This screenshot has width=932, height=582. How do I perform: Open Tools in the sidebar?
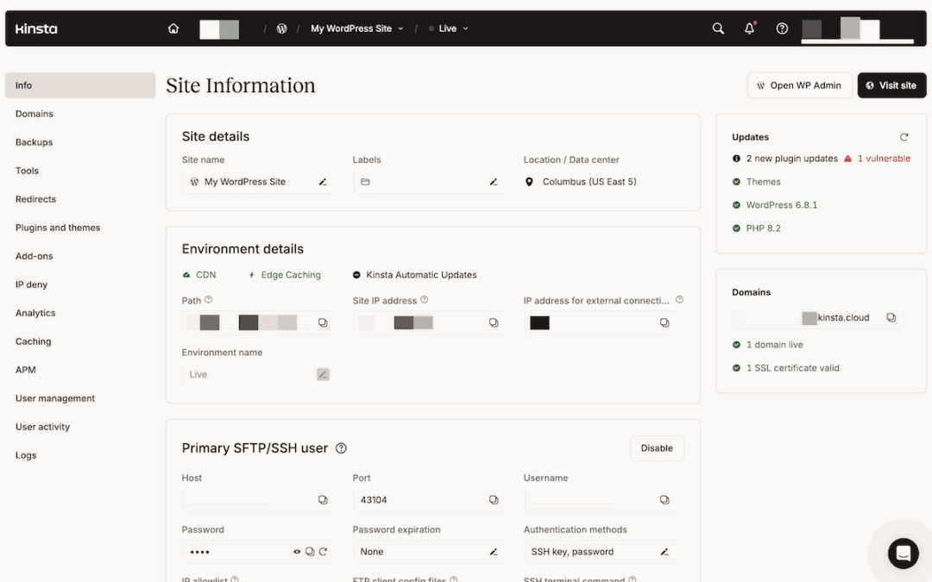(27, 171)
